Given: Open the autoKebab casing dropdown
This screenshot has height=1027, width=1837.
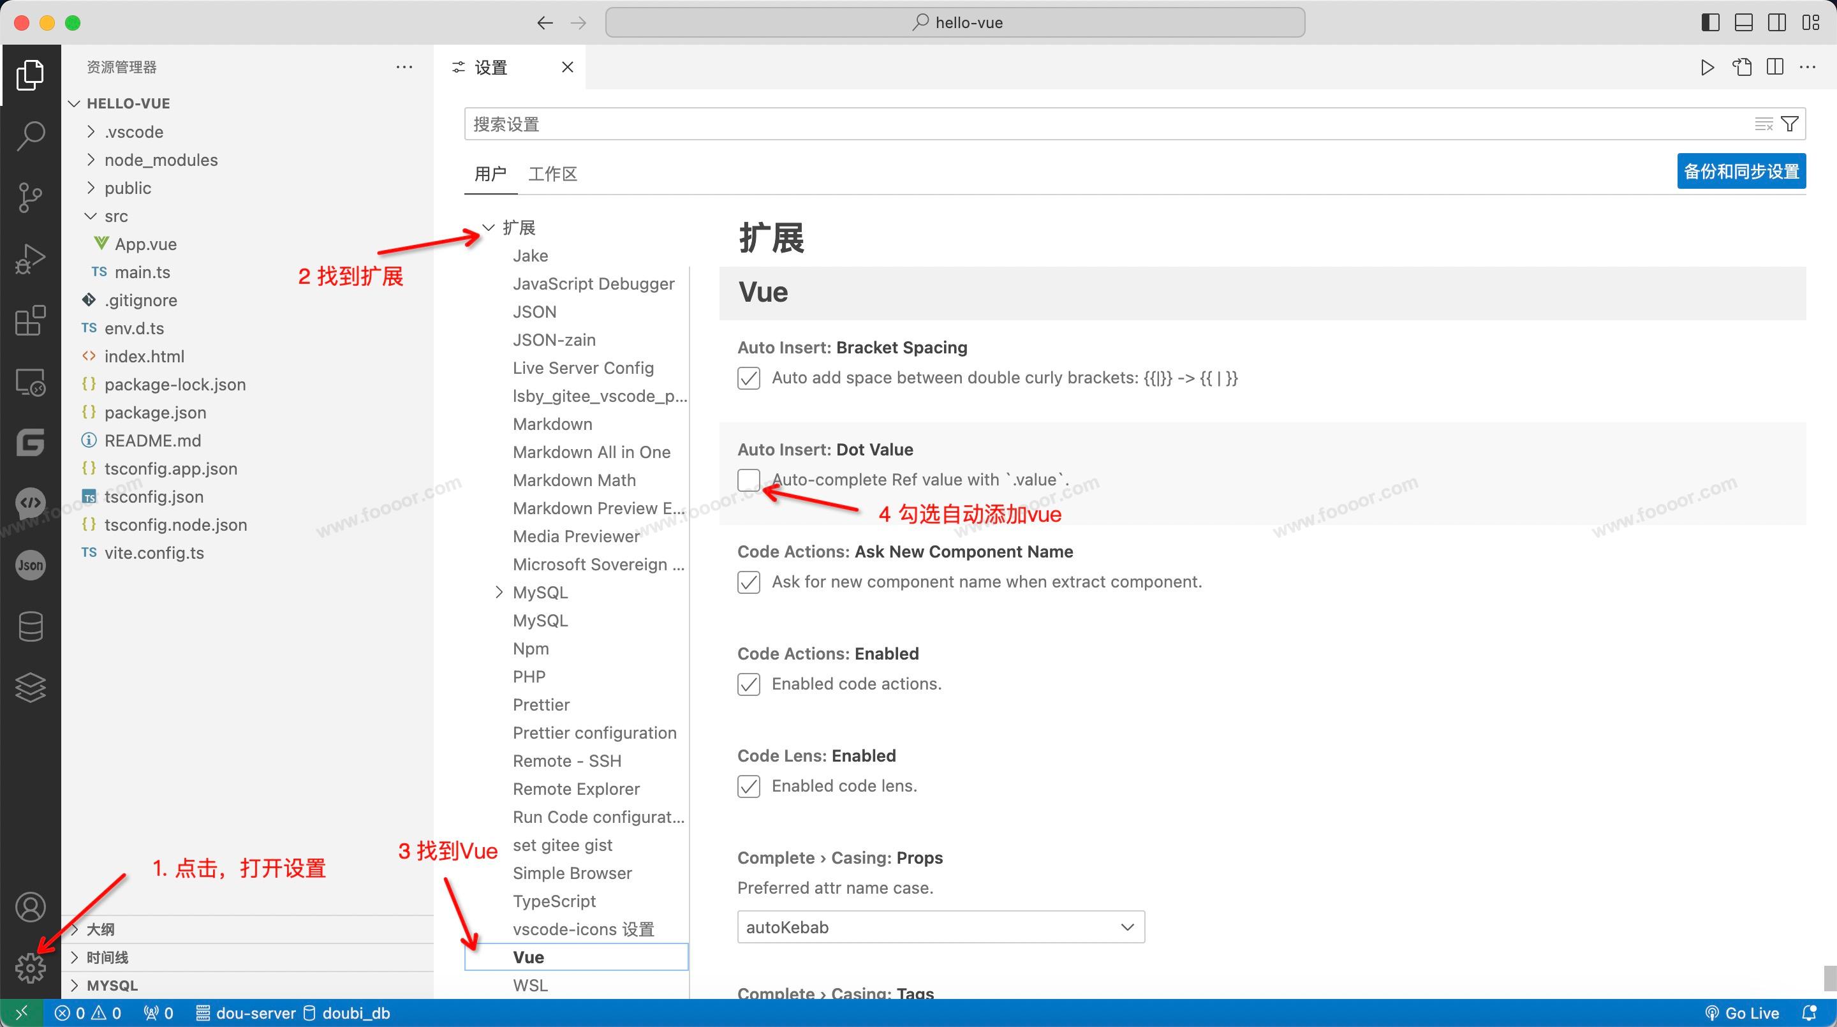Looking at the screenshot, I should tap(940, 927).
